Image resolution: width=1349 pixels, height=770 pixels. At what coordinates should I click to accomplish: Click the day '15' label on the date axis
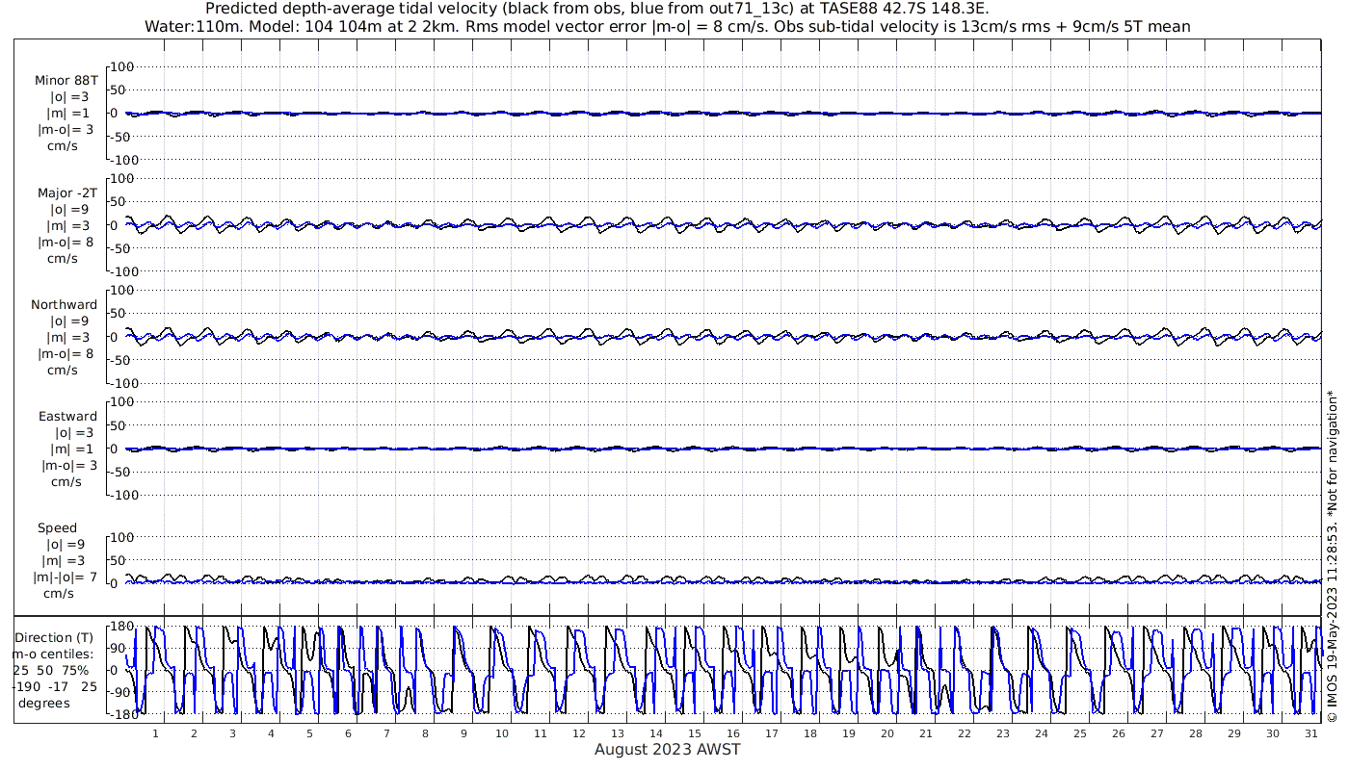[x=694, y=733]
